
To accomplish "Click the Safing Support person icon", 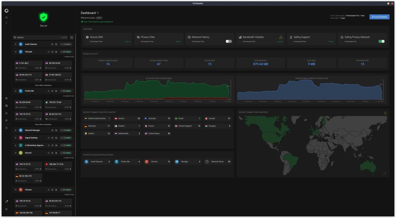I will point(291,37).
